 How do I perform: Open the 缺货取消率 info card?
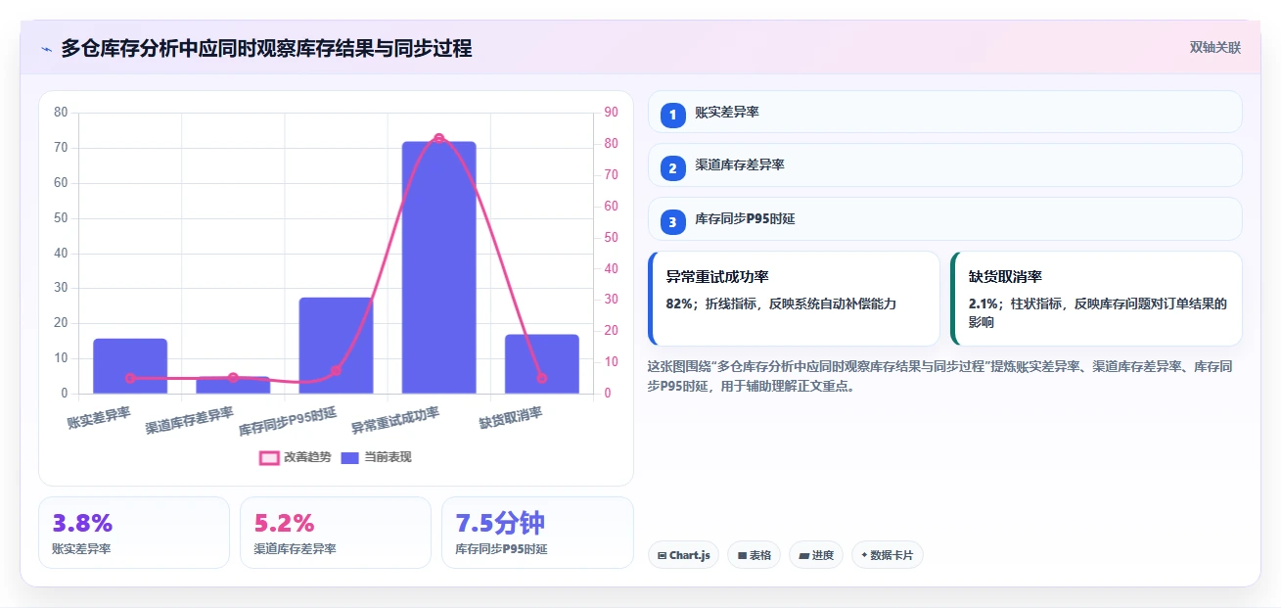(x=1096, y=299)
